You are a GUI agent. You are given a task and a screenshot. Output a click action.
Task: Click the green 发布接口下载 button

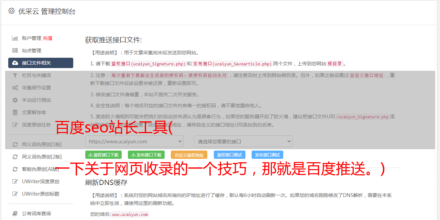[x=146, y=155]
